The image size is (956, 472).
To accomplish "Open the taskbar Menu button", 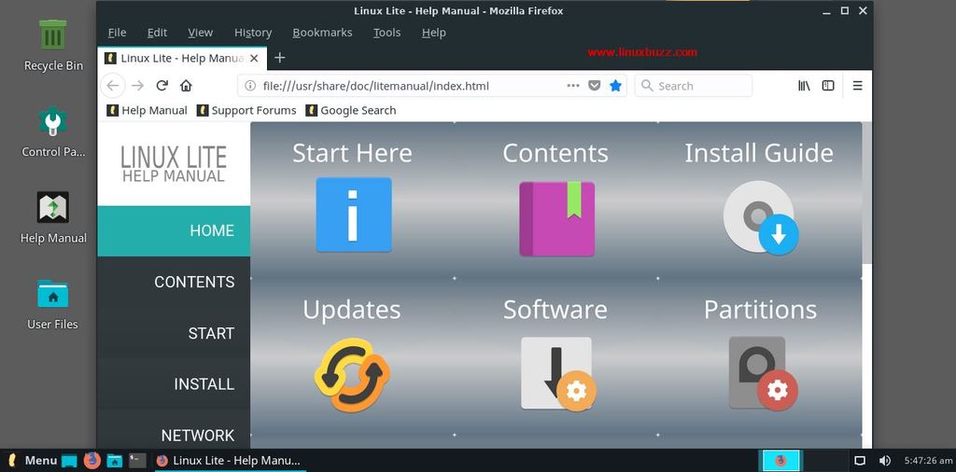I will click(33, 461).
